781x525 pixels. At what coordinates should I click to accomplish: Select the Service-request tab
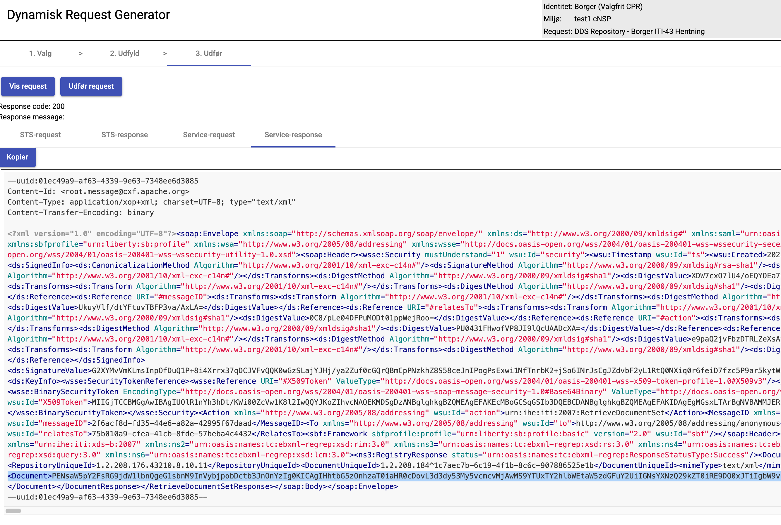tap(209, 135)
